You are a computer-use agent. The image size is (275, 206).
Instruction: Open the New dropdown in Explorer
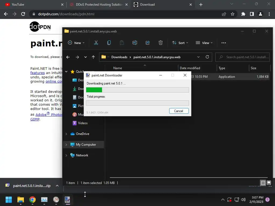[x=76, y=43]
